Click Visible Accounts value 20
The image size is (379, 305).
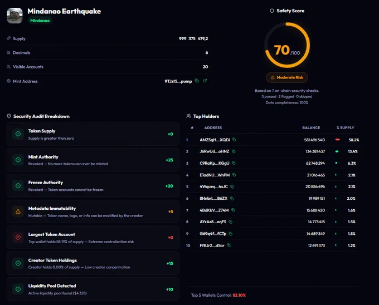[205, 67]
